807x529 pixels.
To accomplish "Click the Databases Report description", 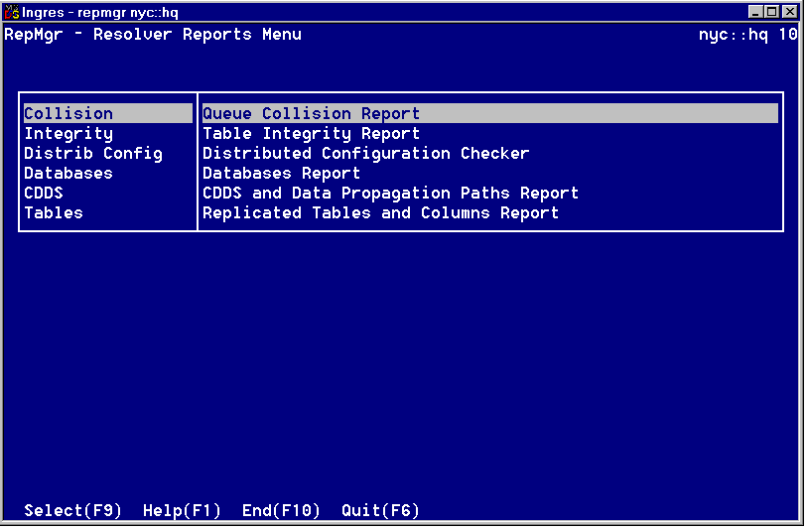I will 282,174.
